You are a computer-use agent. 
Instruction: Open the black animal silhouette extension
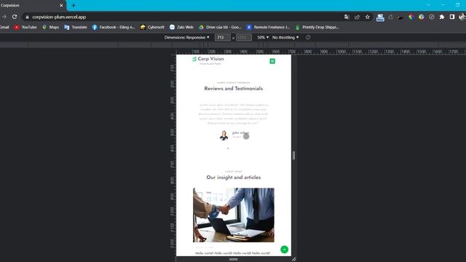400,17
